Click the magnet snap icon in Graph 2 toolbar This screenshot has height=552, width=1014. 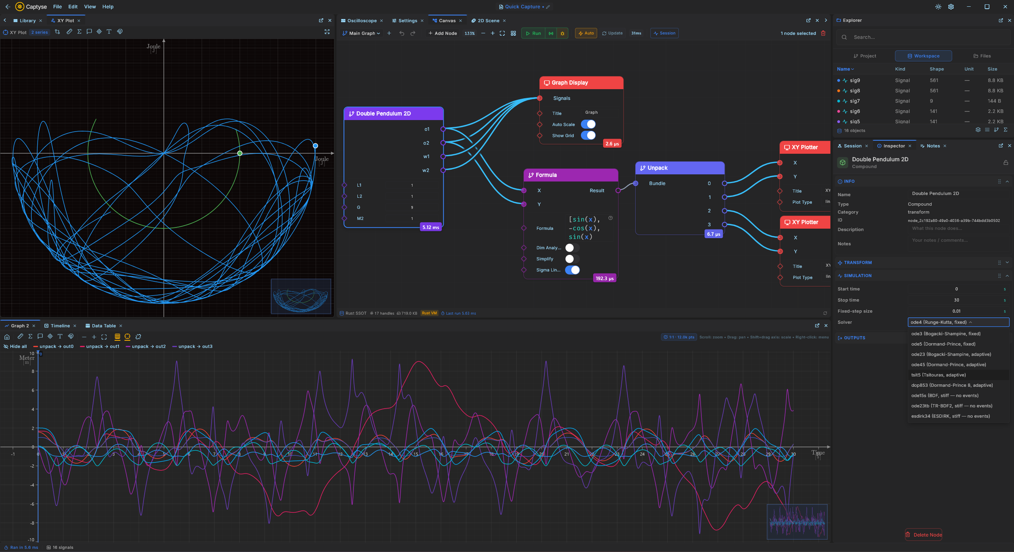[x=71, y=336]
